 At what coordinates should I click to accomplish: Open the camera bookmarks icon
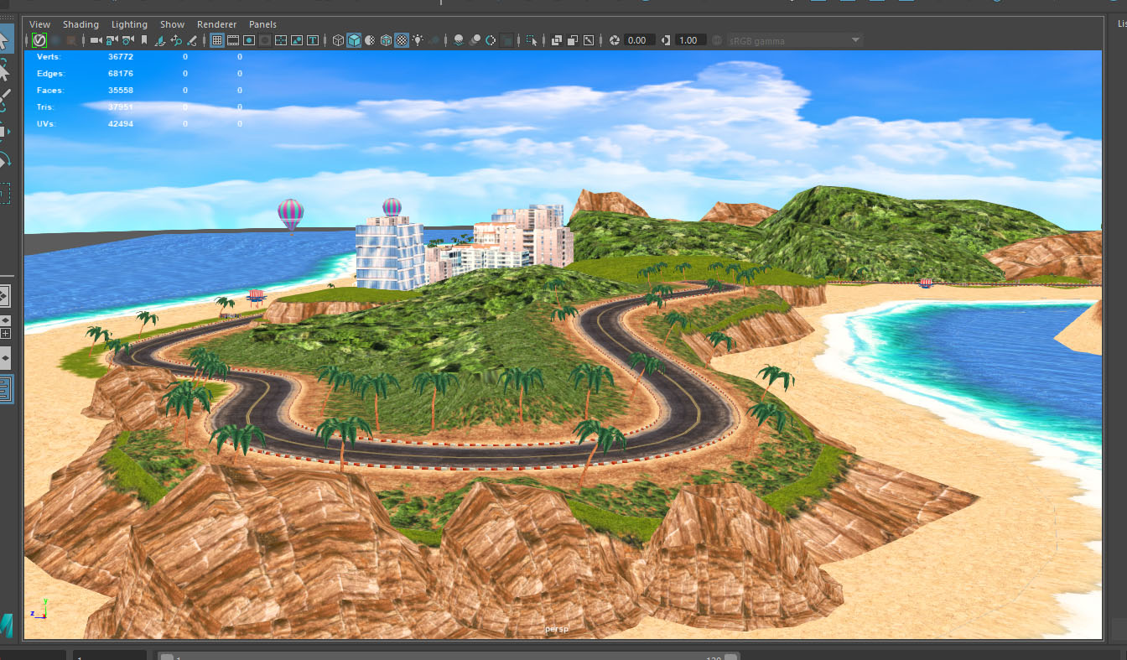point(144,40)
